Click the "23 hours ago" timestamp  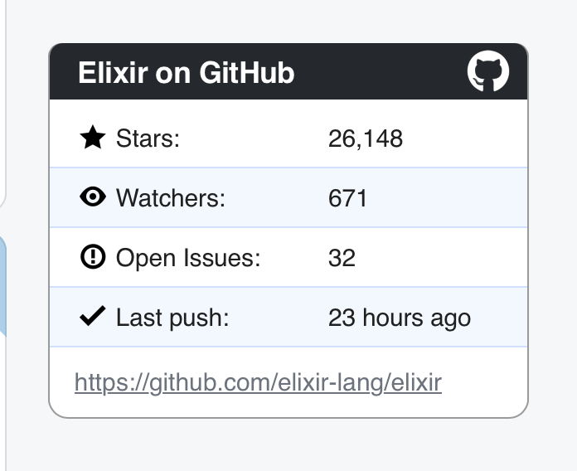point(399,318)
